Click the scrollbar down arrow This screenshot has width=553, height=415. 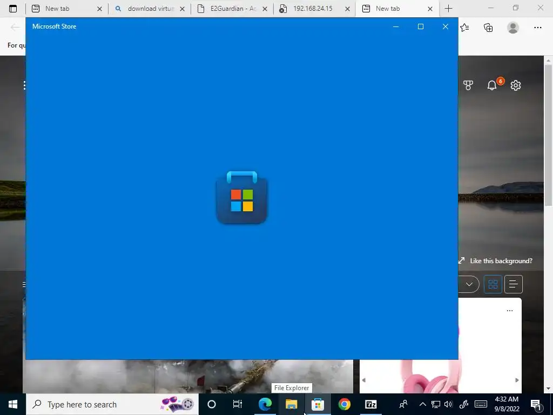[x=548, y=389]
